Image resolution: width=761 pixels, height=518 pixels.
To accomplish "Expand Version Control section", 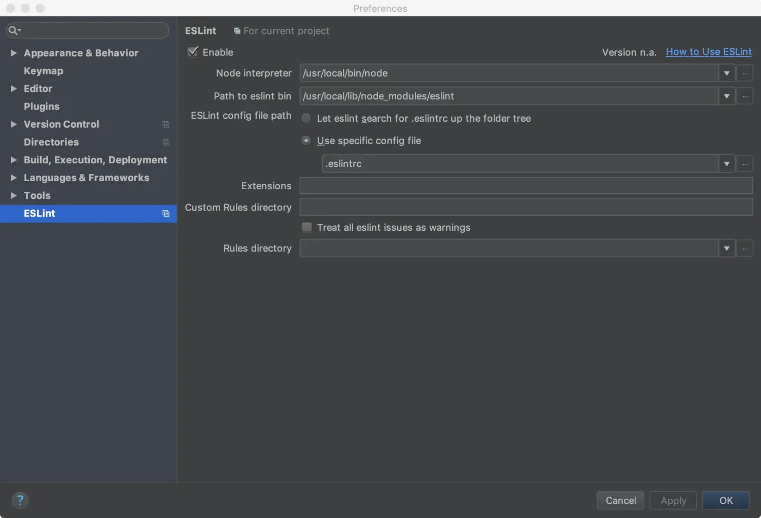I will pos(14,124).
